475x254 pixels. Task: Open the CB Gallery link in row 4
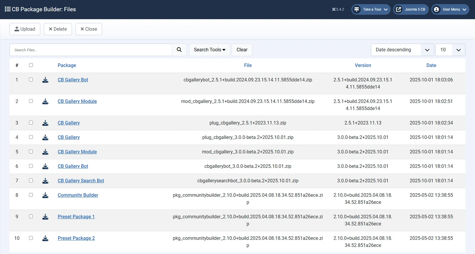coord(69,137)
